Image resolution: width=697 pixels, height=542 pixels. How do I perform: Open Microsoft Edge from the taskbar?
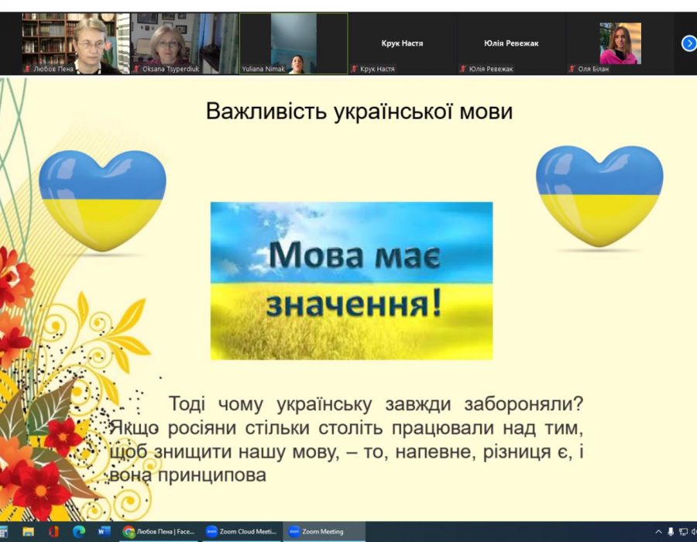(x=79, y=531)
